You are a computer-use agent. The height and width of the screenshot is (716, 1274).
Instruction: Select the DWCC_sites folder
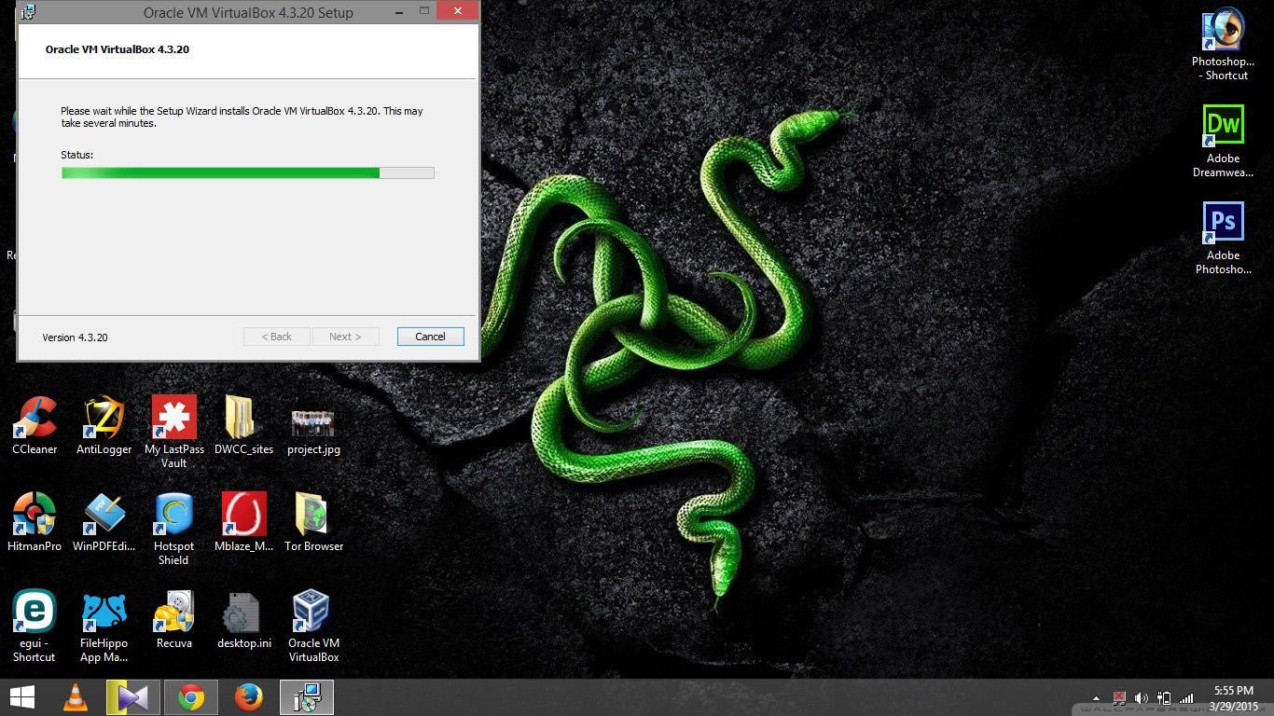click(x=243, y=425)
